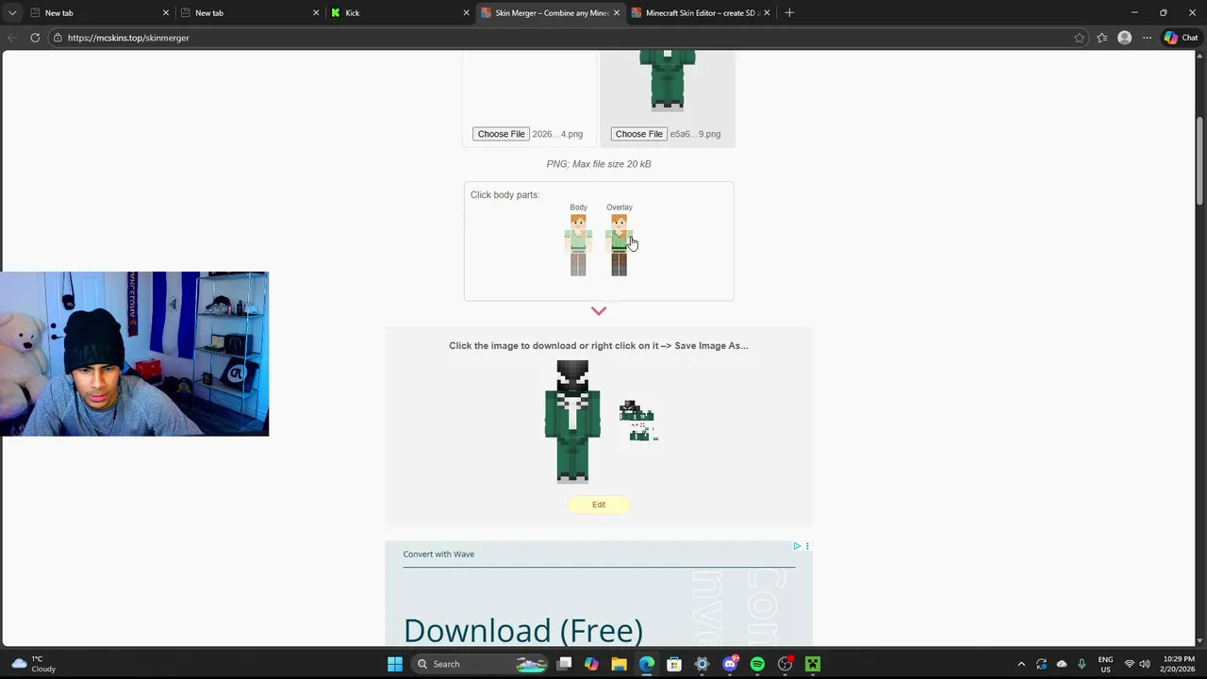Viewport: 1207px width, 679px height.
Task: Open the AdChoices icon on the ad
Action: [x=797, y=546]
